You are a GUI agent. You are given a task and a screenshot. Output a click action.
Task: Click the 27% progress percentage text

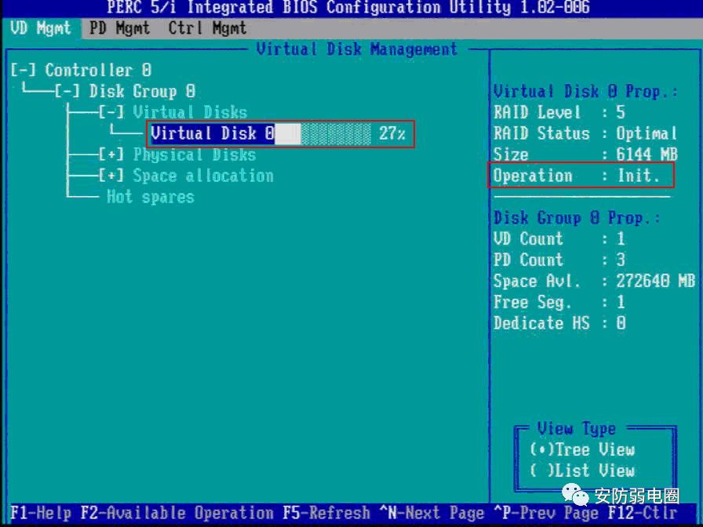pos(392,133)
